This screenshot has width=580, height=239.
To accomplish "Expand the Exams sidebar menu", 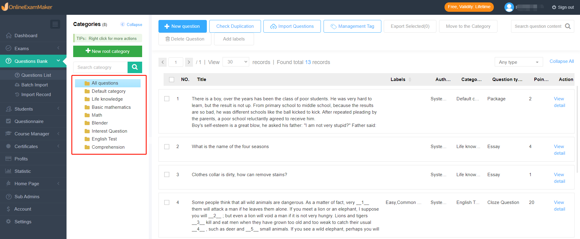I will [x=33, y=48].
